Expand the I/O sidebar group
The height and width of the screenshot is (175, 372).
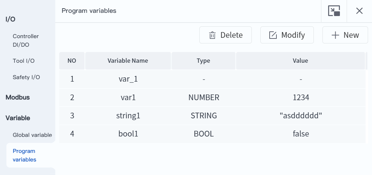[x=10, y=19]
